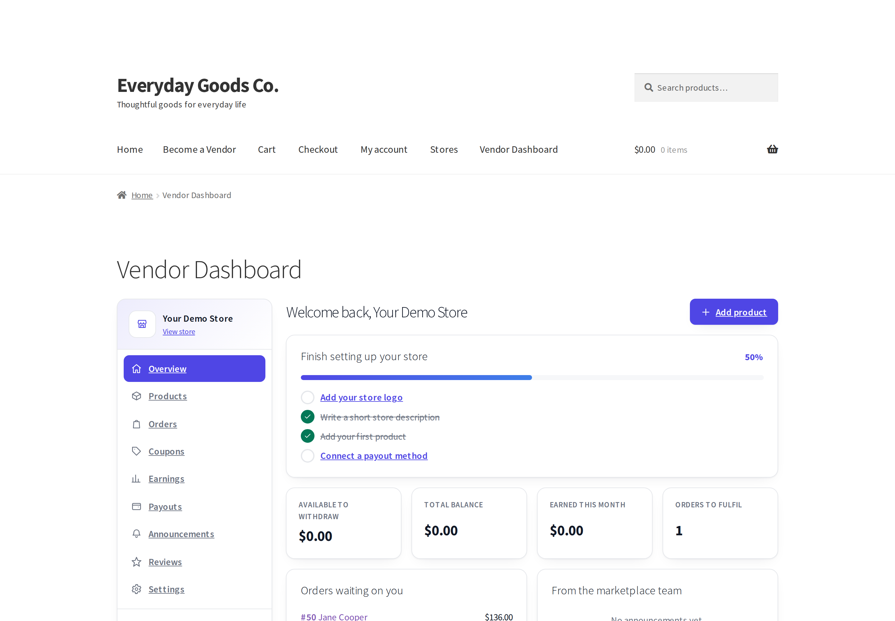This screenshot has width=895, height=621.
Task: Open order #50 Jane Cooper
Action: pos(334,616)
